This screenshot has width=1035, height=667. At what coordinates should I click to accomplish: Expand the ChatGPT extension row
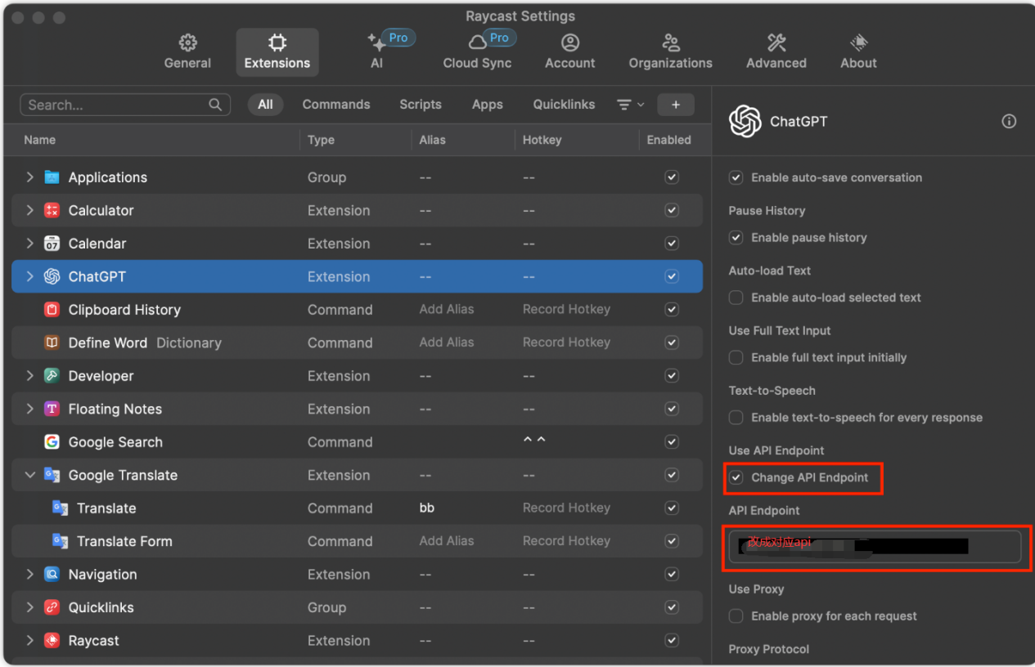tap(30, 276)
